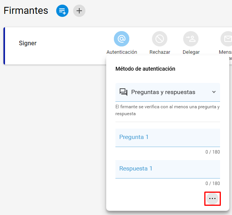The image size is (232, 215).
Task: Click the Método de autenticación heading
Action: coord(145,69)
